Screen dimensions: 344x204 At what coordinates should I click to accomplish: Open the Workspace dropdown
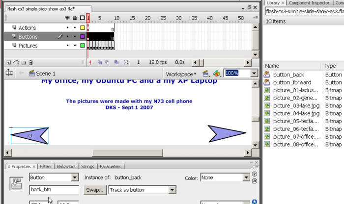181,74
